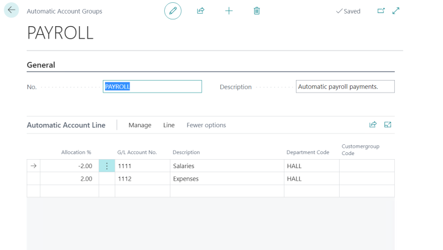The image size is (443, 250).
Task: Click the Salaries description cell
Action: pyautogui.click(x=227, y=166)
